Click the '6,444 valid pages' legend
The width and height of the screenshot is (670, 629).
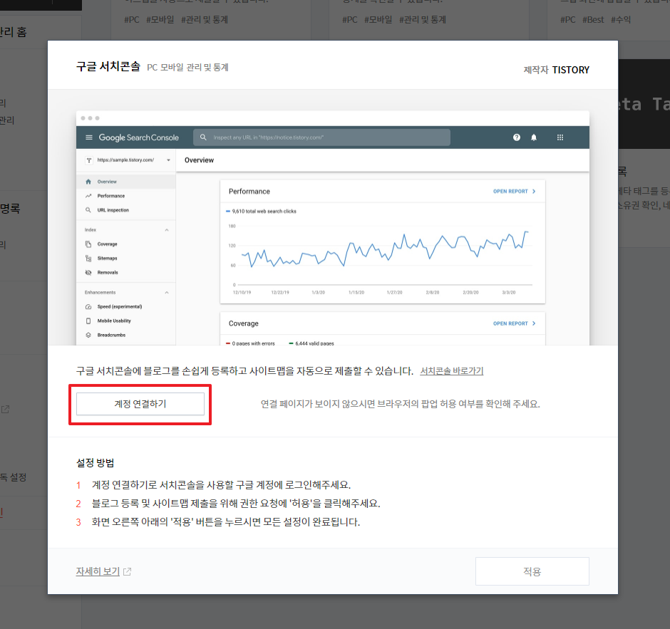coord(311,343)
